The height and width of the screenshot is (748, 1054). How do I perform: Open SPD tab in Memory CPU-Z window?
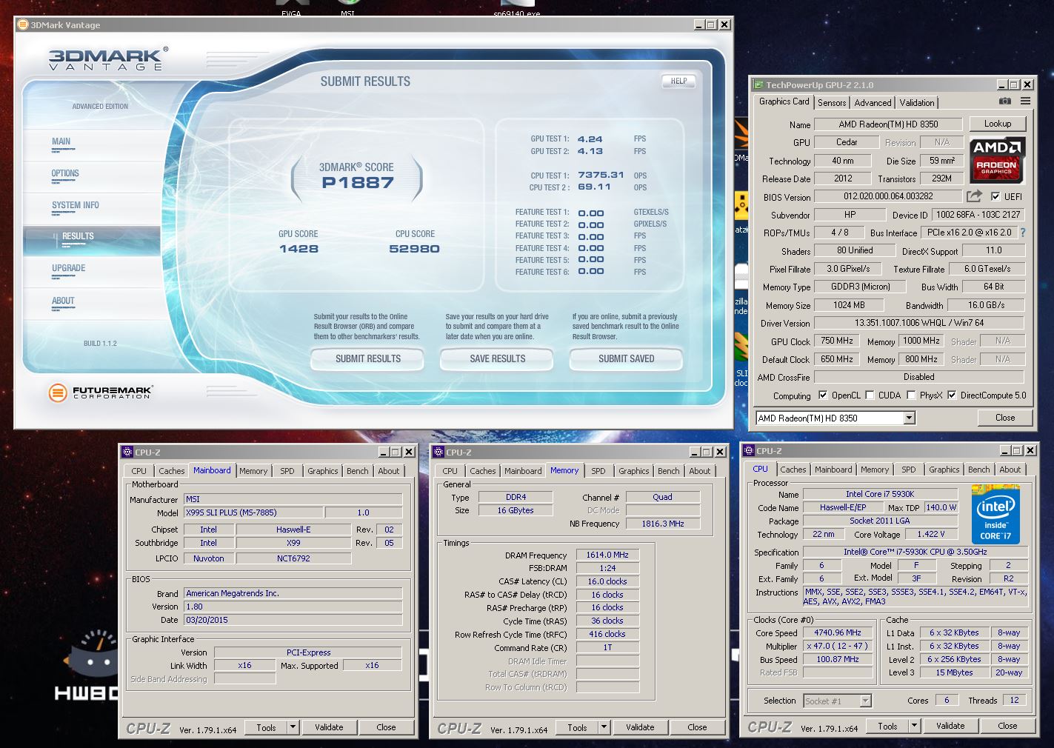[598, 471]
